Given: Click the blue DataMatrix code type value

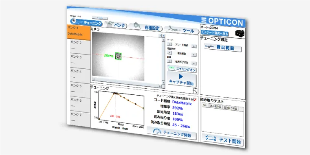Looking at the screenshot, I should [x=182, y=103].
